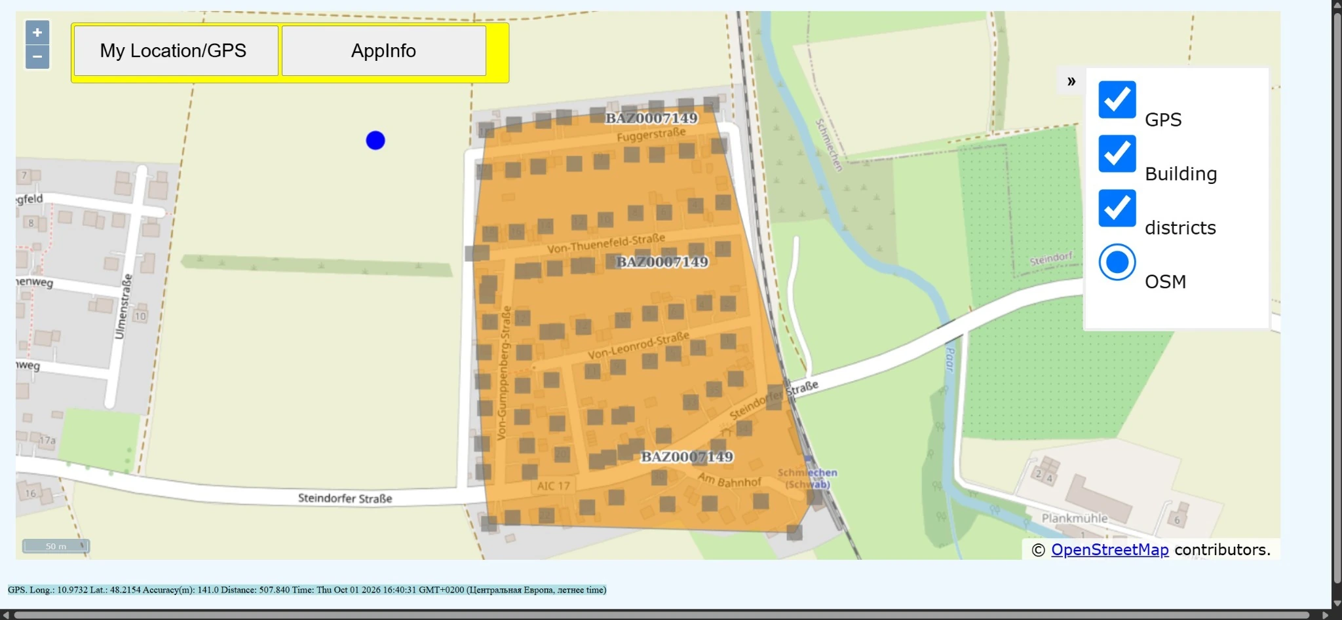1342x620 pixels.
Task: Select the OSM base layer radio
Action: pyautogui.click(x=1117, y=263)
